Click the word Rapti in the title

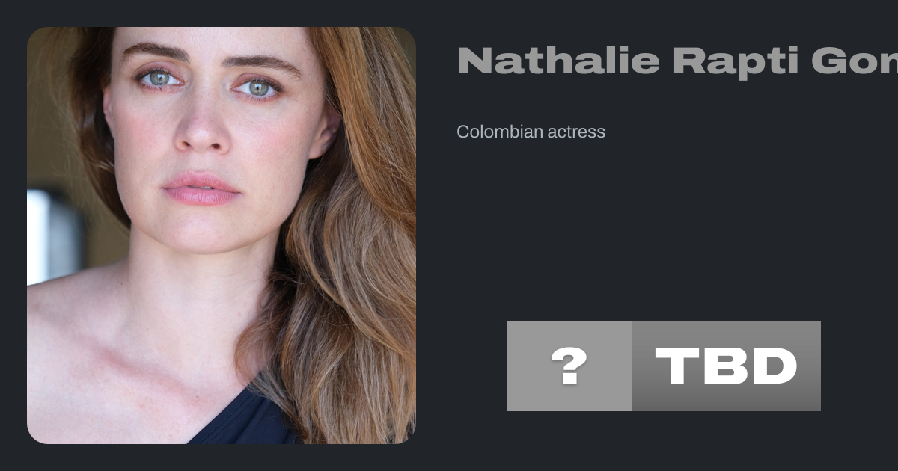tap(736, 61)
